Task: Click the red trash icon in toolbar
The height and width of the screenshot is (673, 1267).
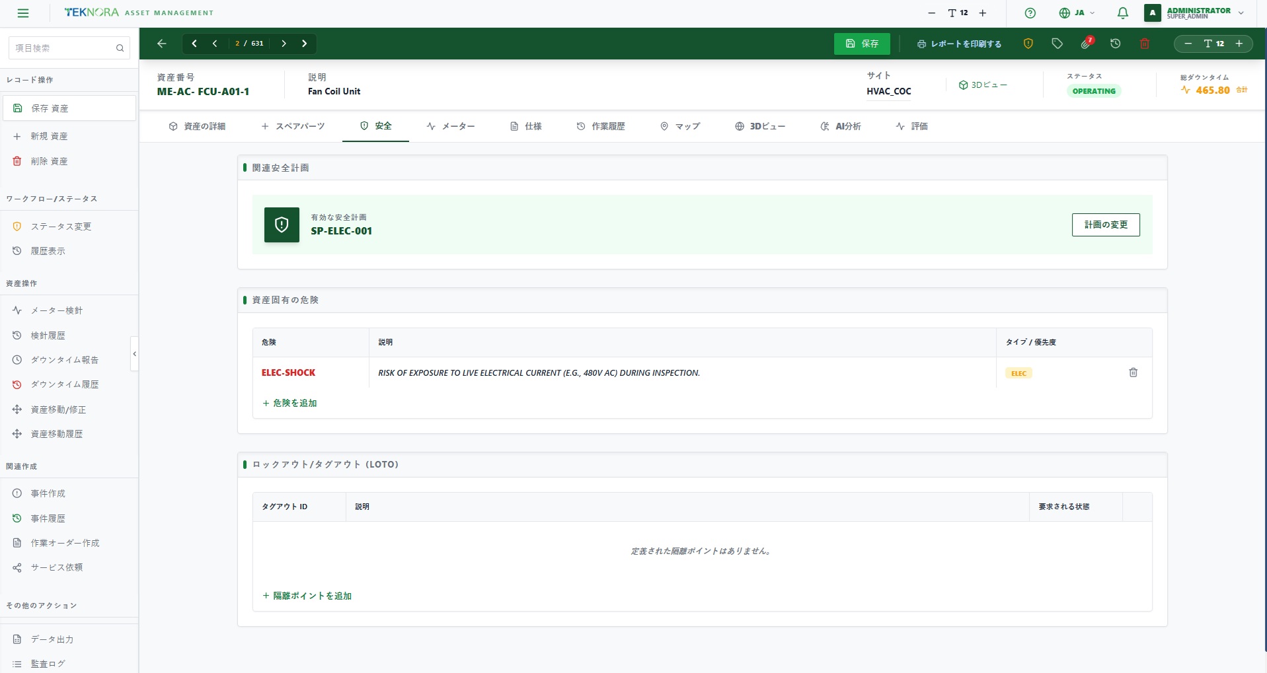Action: pos(1145,44)
